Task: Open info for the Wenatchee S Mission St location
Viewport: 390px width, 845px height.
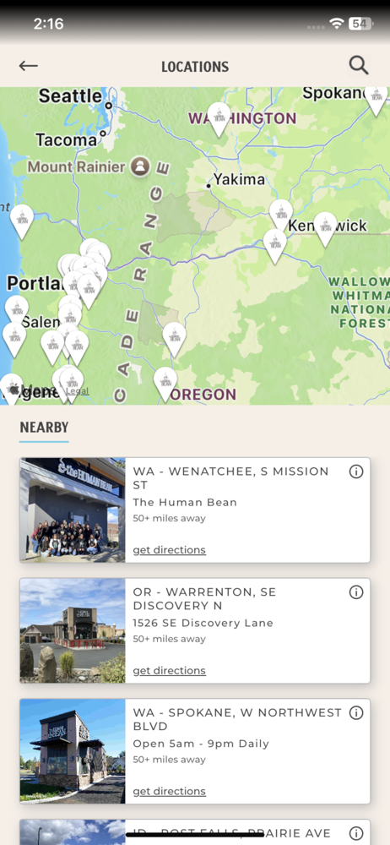Action: [356, 472]
